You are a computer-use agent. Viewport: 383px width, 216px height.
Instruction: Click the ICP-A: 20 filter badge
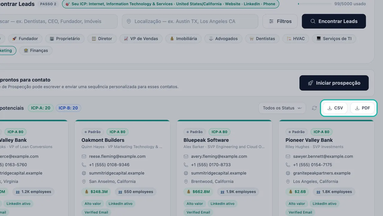tap(41, 108)
